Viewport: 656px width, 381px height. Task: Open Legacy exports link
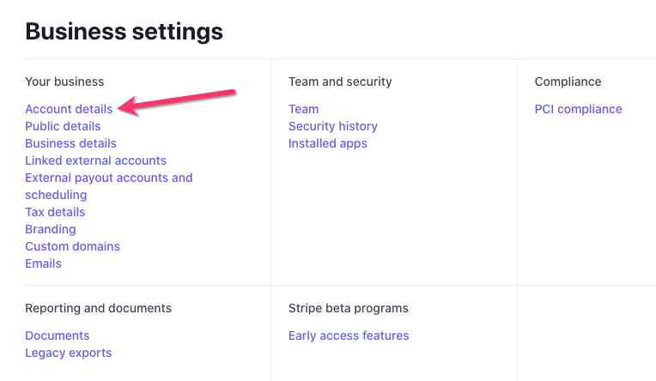(68, 353)
